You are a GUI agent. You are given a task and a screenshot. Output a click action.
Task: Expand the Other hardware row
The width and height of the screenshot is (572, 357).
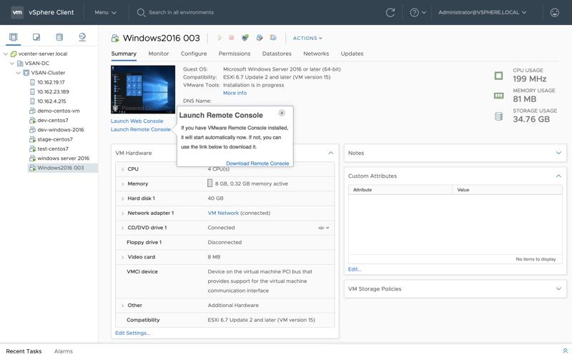coord(122,306)
